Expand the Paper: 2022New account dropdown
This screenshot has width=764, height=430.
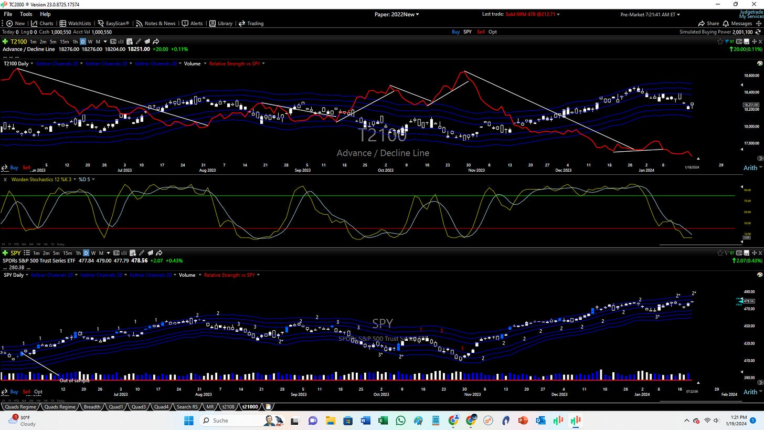pyautogui.click(x=397, y=14)
